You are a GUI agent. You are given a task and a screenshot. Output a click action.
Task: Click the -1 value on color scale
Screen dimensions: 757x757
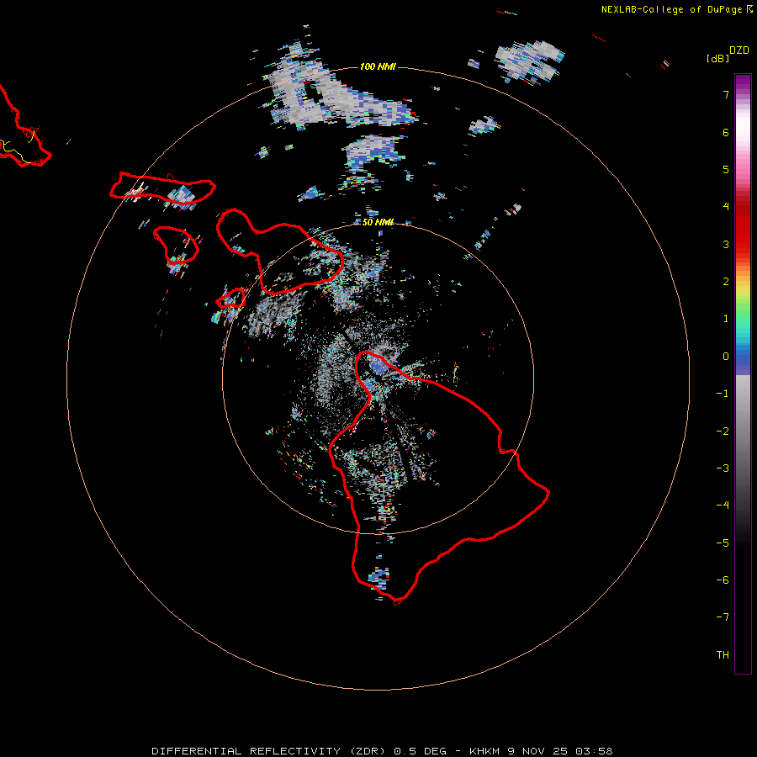pyautogui.click(x=723, y=394)
